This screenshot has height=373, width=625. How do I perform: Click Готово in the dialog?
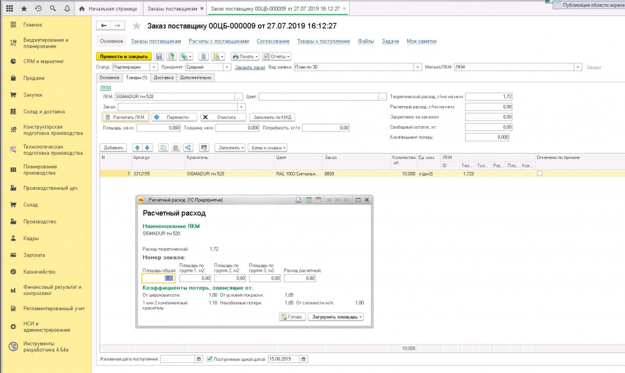(x=292, y=317)
